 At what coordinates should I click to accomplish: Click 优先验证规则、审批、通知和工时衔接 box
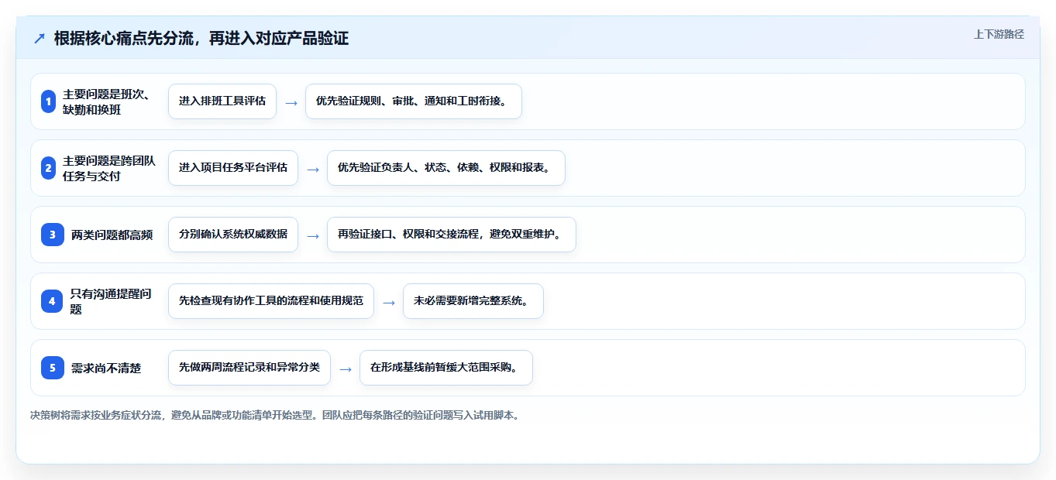click(x=414, y=101)
